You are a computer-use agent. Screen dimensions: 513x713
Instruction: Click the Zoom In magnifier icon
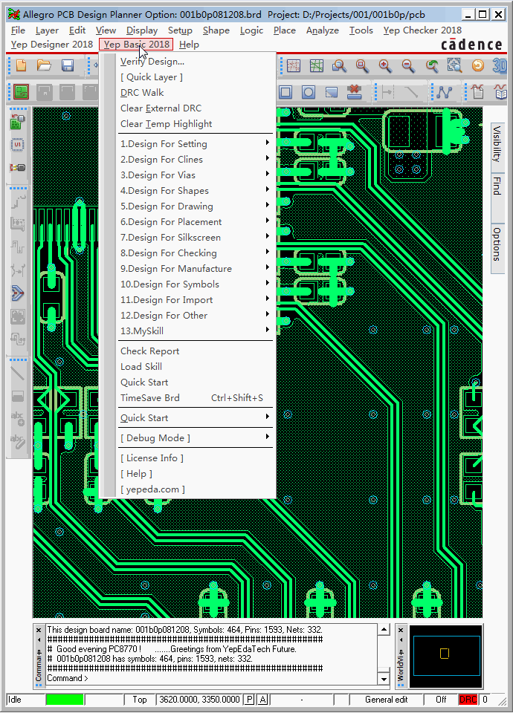(x=385, y=65)
